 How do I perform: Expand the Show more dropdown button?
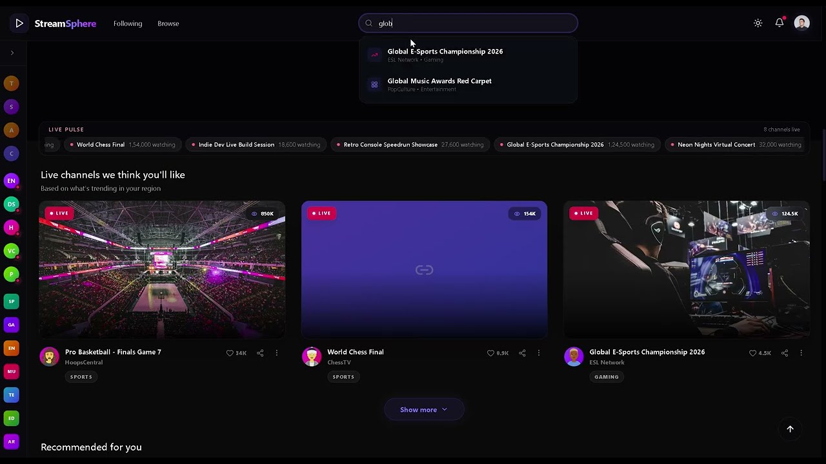click(x=424, y=410)
